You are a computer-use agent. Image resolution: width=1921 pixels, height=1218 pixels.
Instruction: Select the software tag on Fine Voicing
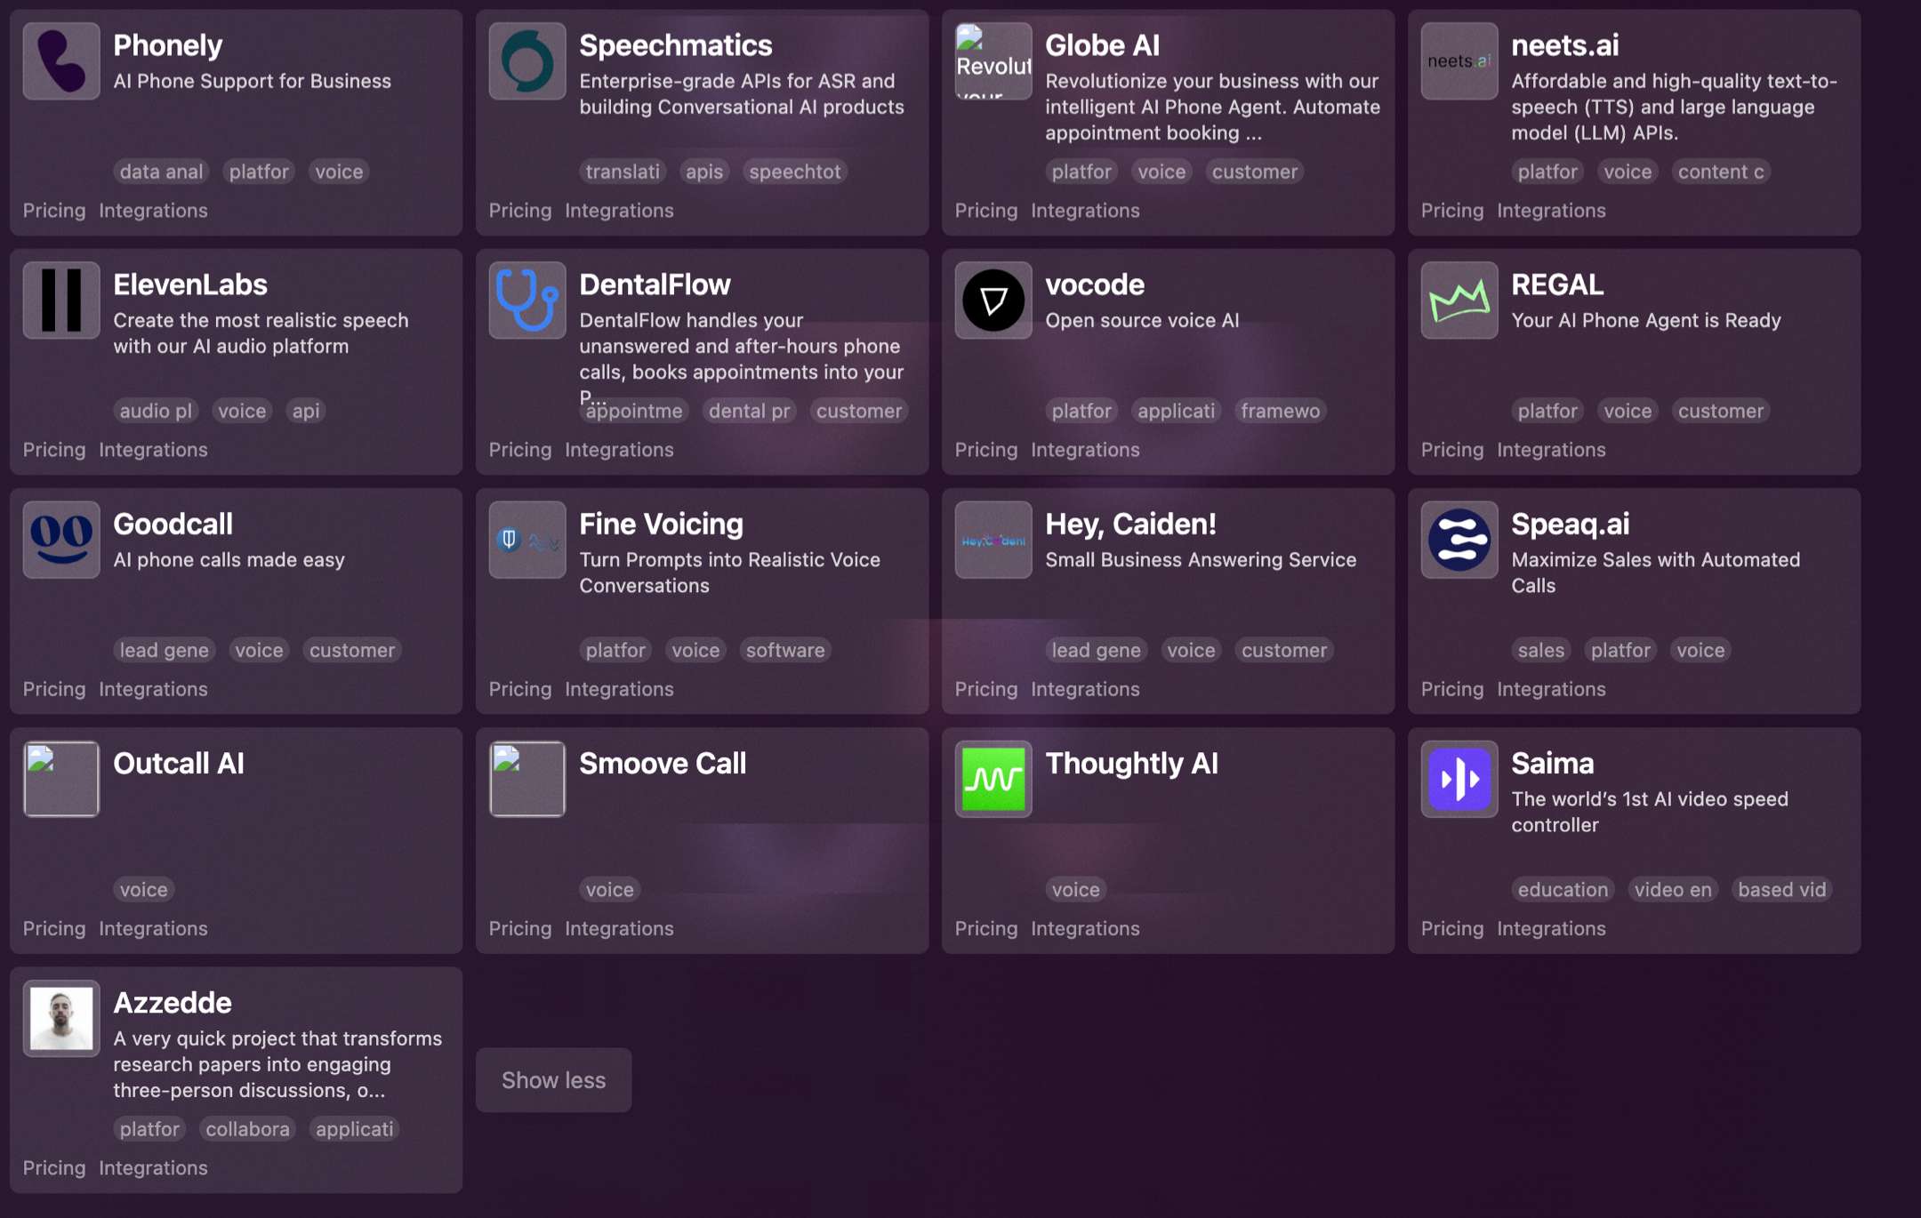coord(785,651)
